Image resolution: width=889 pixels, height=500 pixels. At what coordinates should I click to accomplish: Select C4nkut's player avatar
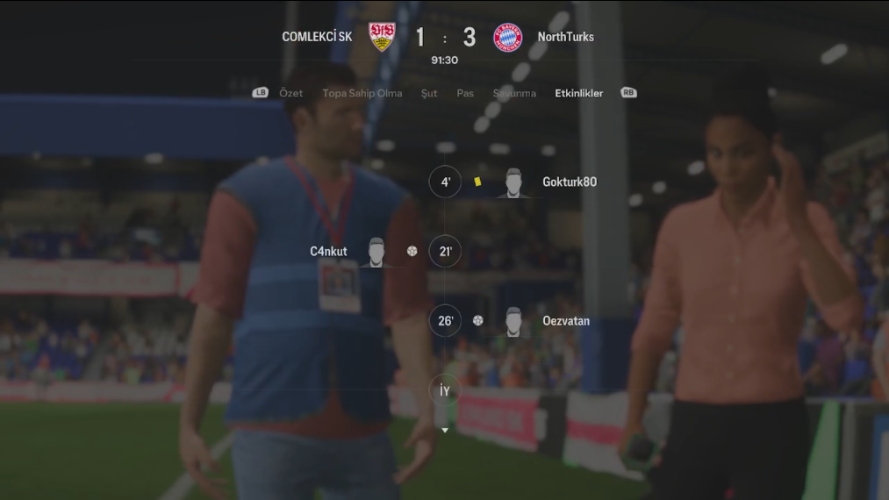click(x=376, y=253)
